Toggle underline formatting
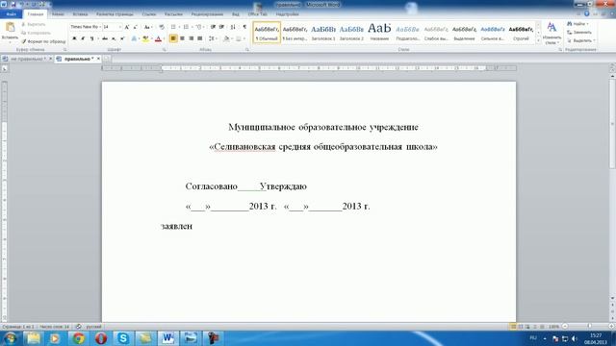The width and height of the screenshot is (616, 346). 92,38
